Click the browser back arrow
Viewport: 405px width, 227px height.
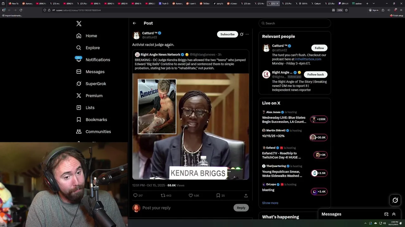[x=9, y=10]
